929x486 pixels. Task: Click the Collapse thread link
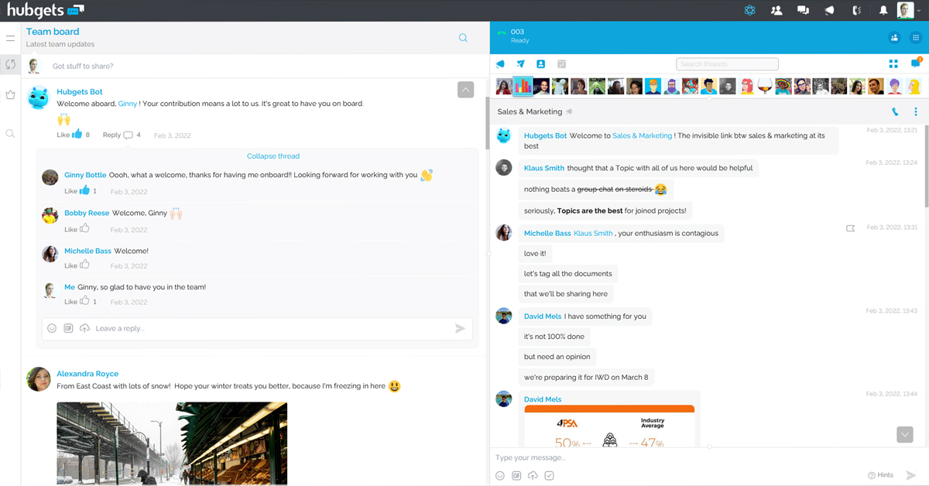[x=273, y=156]
